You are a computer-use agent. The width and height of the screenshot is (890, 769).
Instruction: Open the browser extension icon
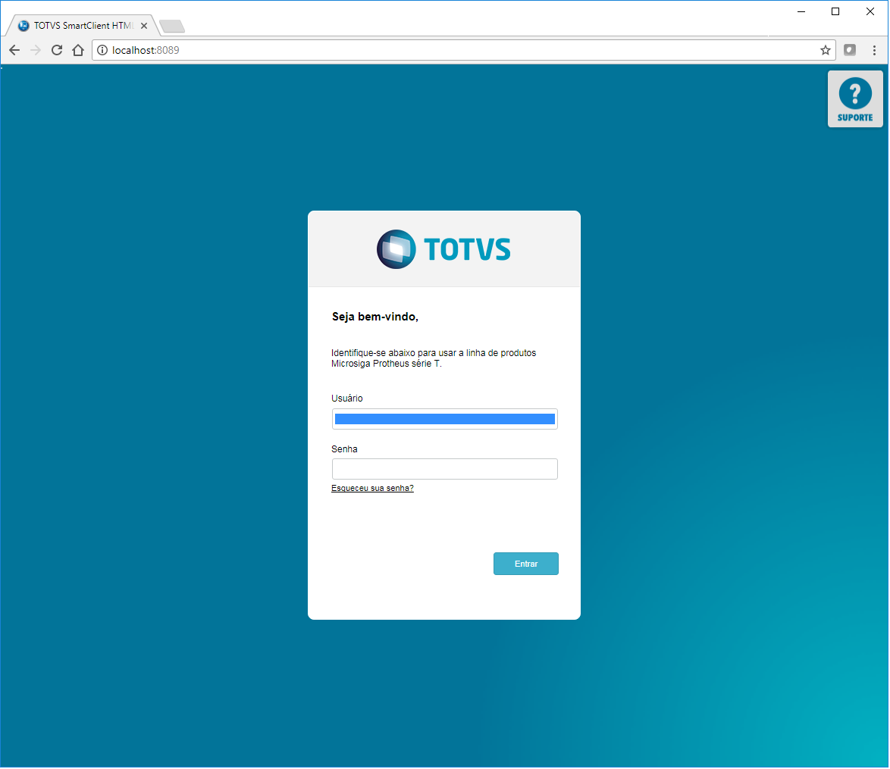click(x=850, y=50)
